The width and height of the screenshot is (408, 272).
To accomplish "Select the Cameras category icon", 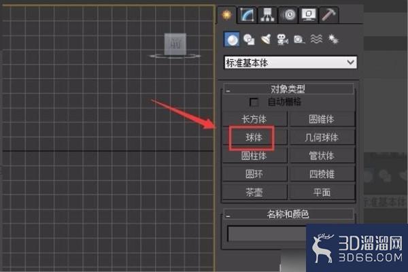I will [x=282, y=39].
